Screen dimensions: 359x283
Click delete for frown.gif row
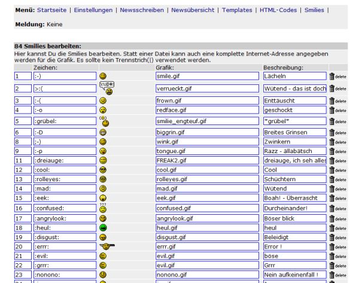[337, 101]
